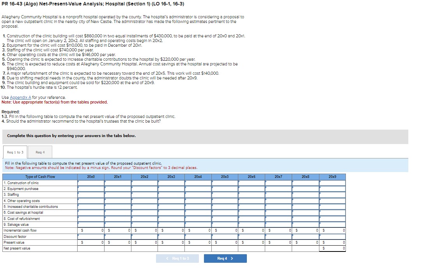Image resolution: width=436 pixels, height=269 pixels.
Task: Fill Equipment purchase cell under 20x1
Action: (x=117, y=189)
